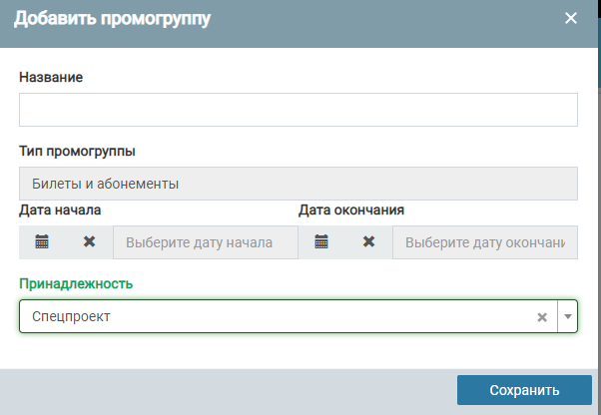Click the Дата начала label
The width and height of the screenshot is (601, 415).
[59, 210]
